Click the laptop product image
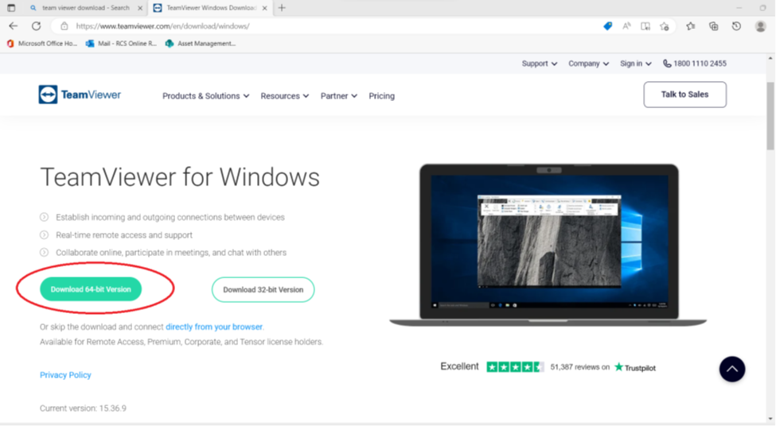The width and height of the screenshot is (776, 426). coord(548,245)
